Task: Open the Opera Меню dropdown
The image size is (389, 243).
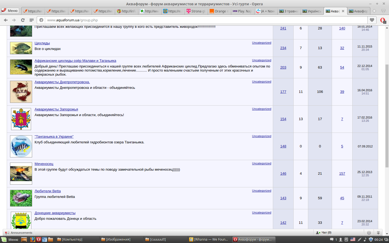Action: [10, 11]
